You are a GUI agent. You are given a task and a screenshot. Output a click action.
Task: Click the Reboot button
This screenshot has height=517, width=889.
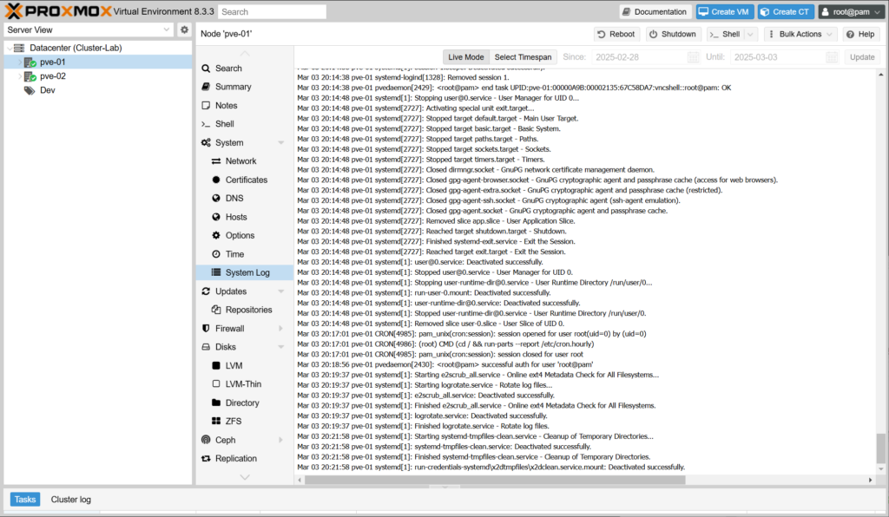click(x=616, y=34)
